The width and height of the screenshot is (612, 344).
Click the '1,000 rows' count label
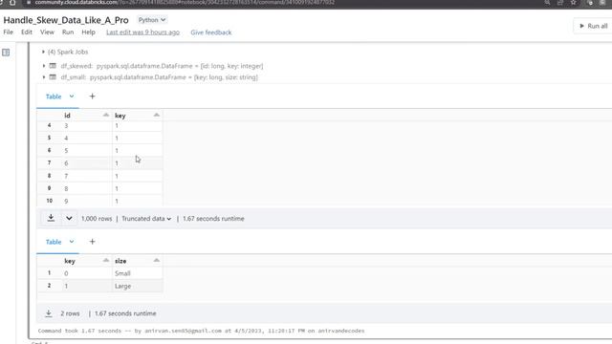click(97, 219)
